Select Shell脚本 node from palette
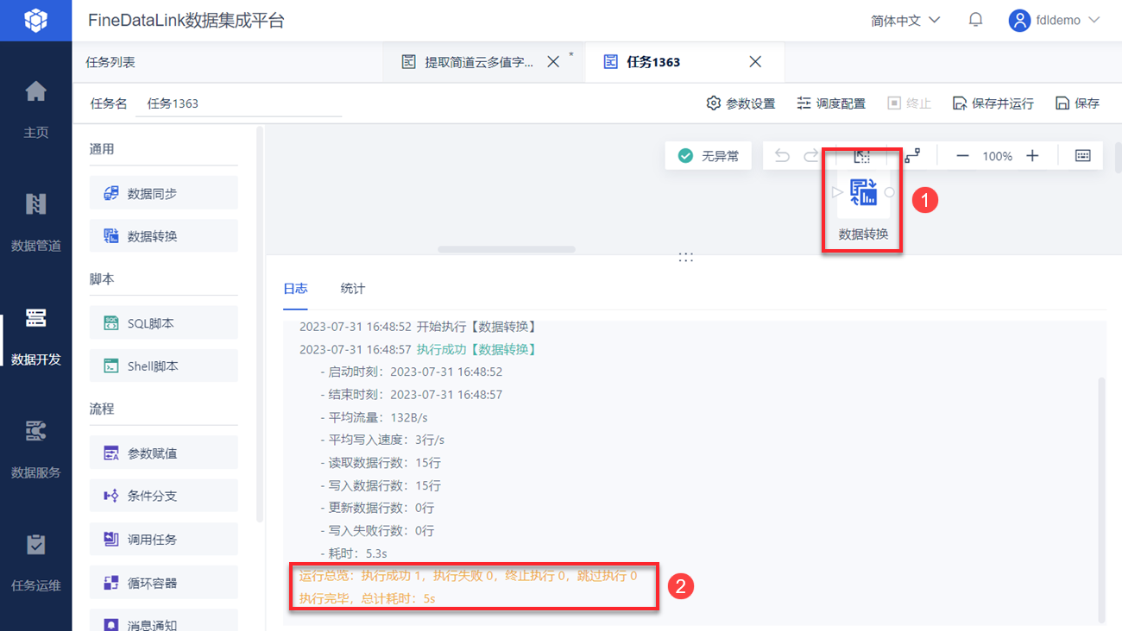Viewport: 1122px width, 631px height. click(164, 366)
